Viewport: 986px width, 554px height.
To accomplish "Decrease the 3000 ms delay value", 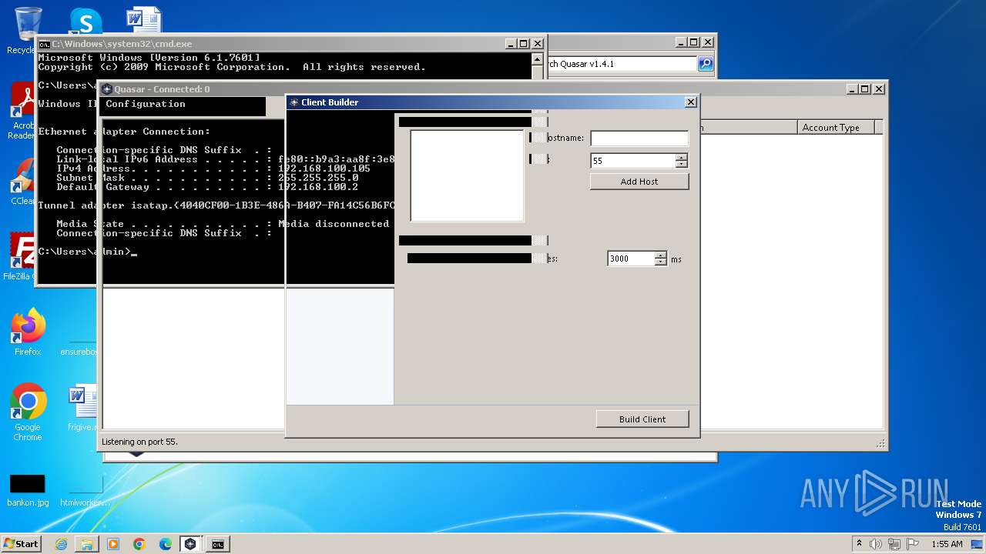I will coord(660,262).
